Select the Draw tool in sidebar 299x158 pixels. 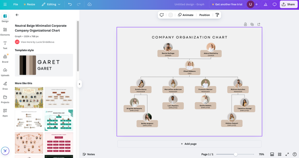point(5,85)
